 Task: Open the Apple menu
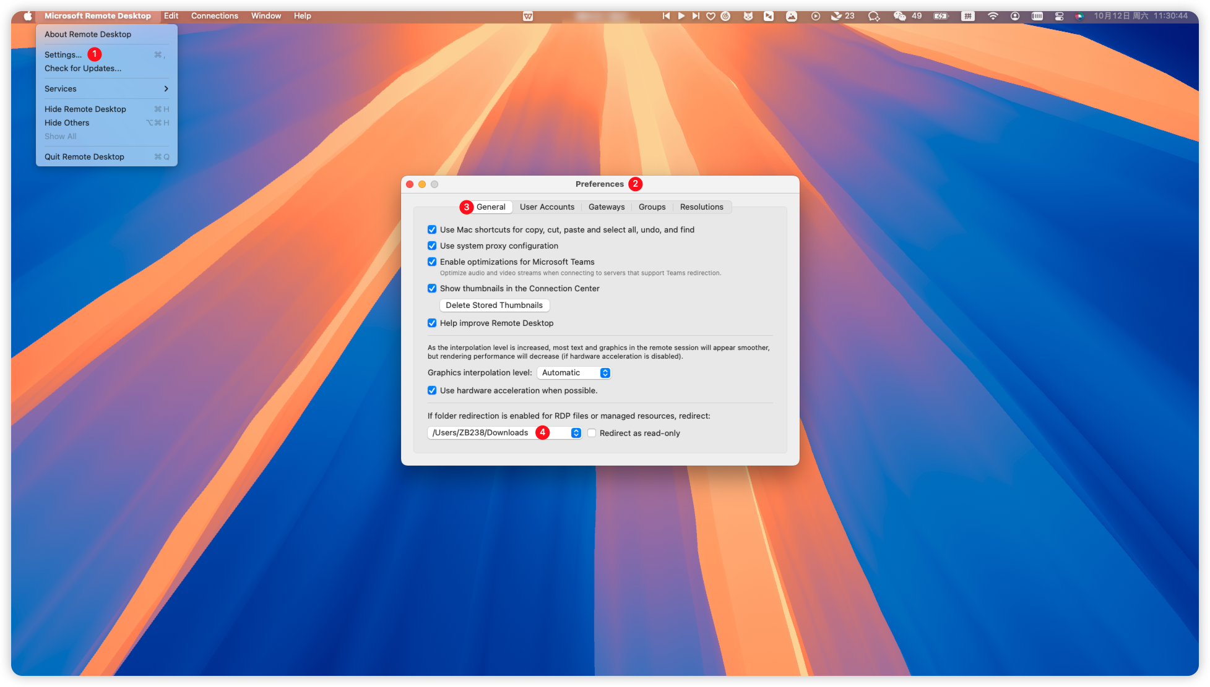point(28,16)
